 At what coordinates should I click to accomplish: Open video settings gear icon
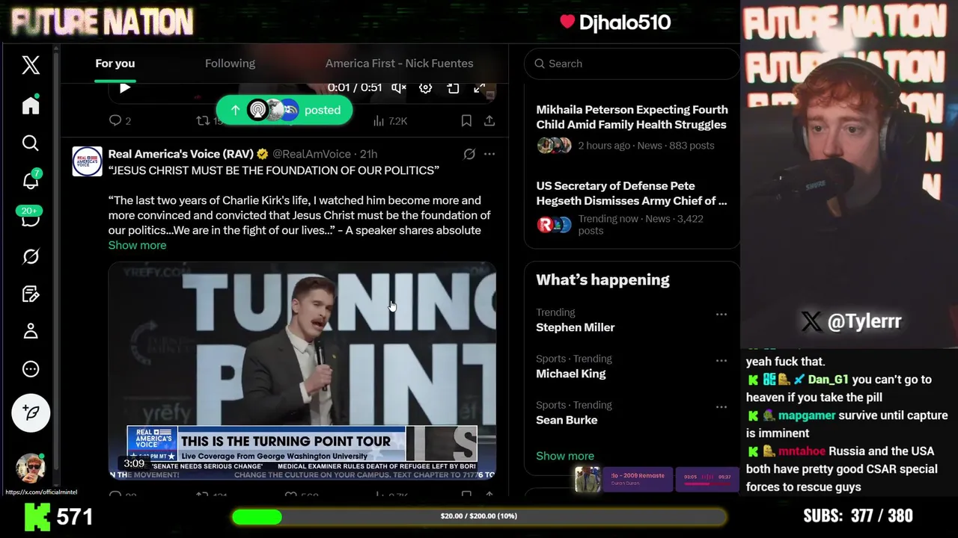(426, 88)
